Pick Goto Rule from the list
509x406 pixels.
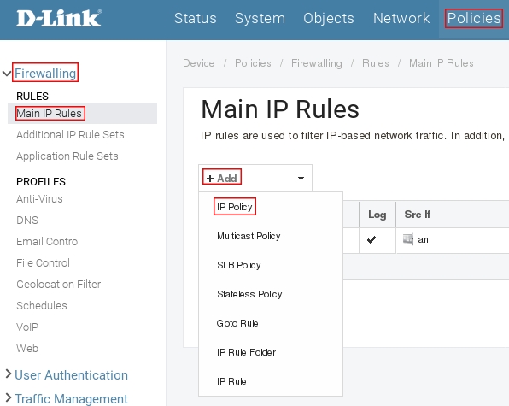[237, 323]
